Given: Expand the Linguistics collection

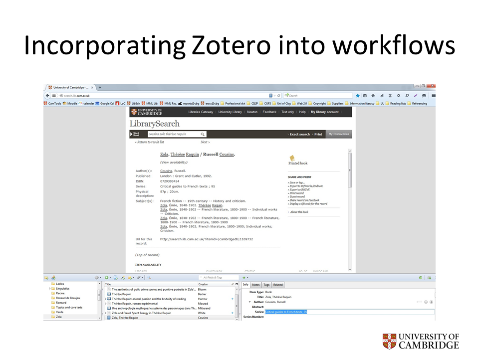Looking at the screenshot, I should click(50, 289).
